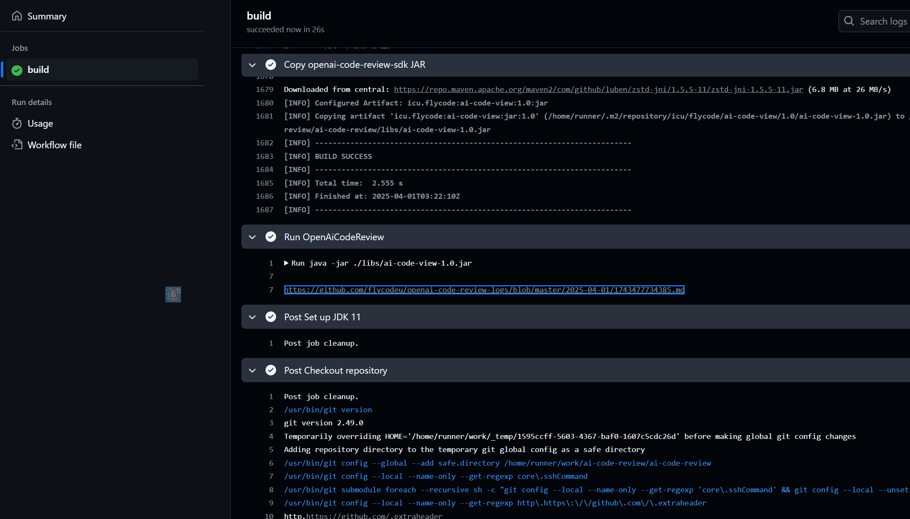Click the 'Run details' section label
Image resolution: width=910 pixels, height=519 pixels.
[x=32, y=102]
